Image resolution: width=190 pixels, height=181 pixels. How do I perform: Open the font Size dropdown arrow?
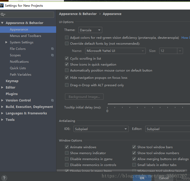click(180, 51)
